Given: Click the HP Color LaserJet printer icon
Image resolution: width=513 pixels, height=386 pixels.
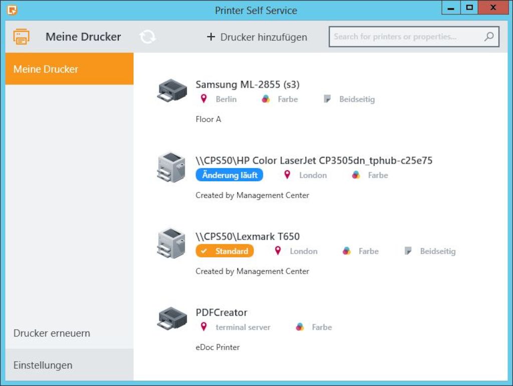Looking at the screenshot, I should tap(171, 167).
